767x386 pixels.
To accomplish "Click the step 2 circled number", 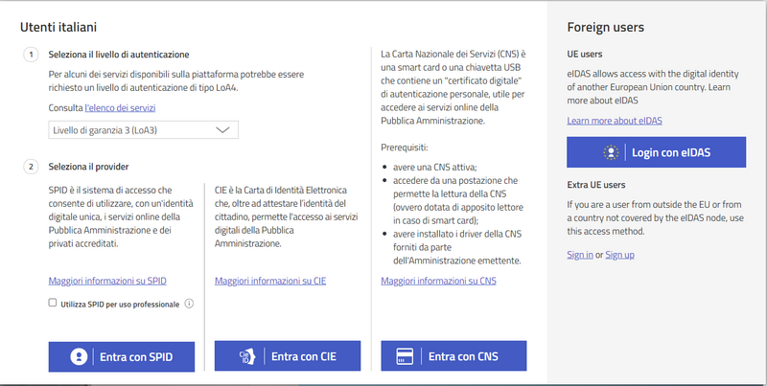I will [x=31, y=167].
